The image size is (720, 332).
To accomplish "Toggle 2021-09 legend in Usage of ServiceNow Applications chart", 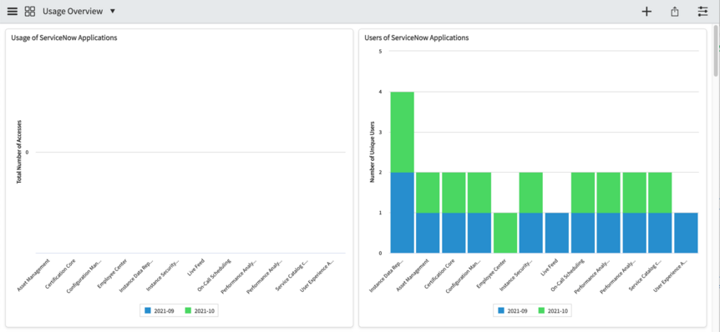I will (x=160, y=311).
